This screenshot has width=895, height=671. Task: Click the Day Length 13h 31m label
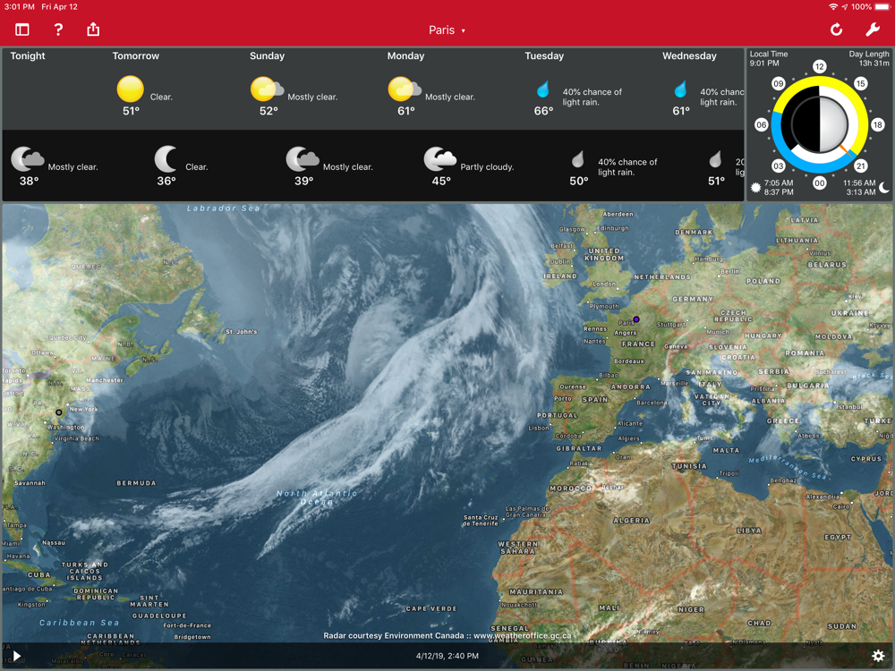point(869,59)
